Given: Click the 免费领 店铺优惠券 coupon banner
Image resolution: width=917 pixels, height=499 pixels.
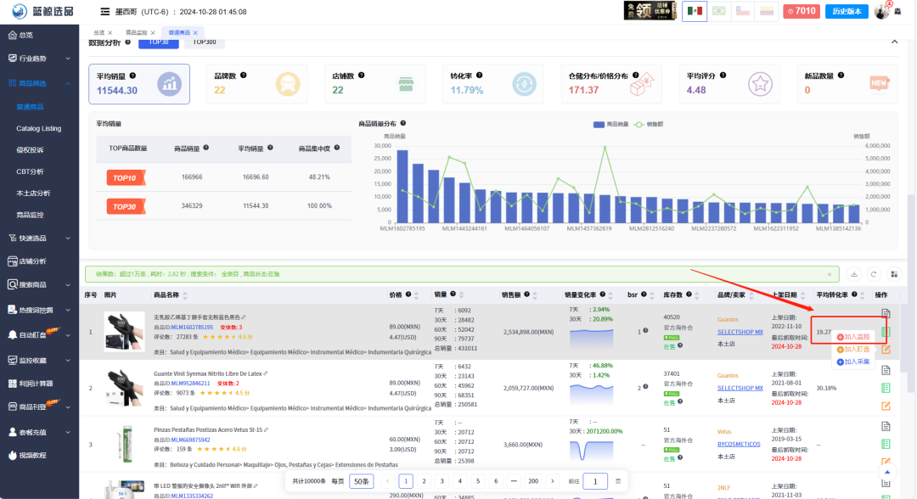Looking at the screenshot, I should (x=650, y=10).
